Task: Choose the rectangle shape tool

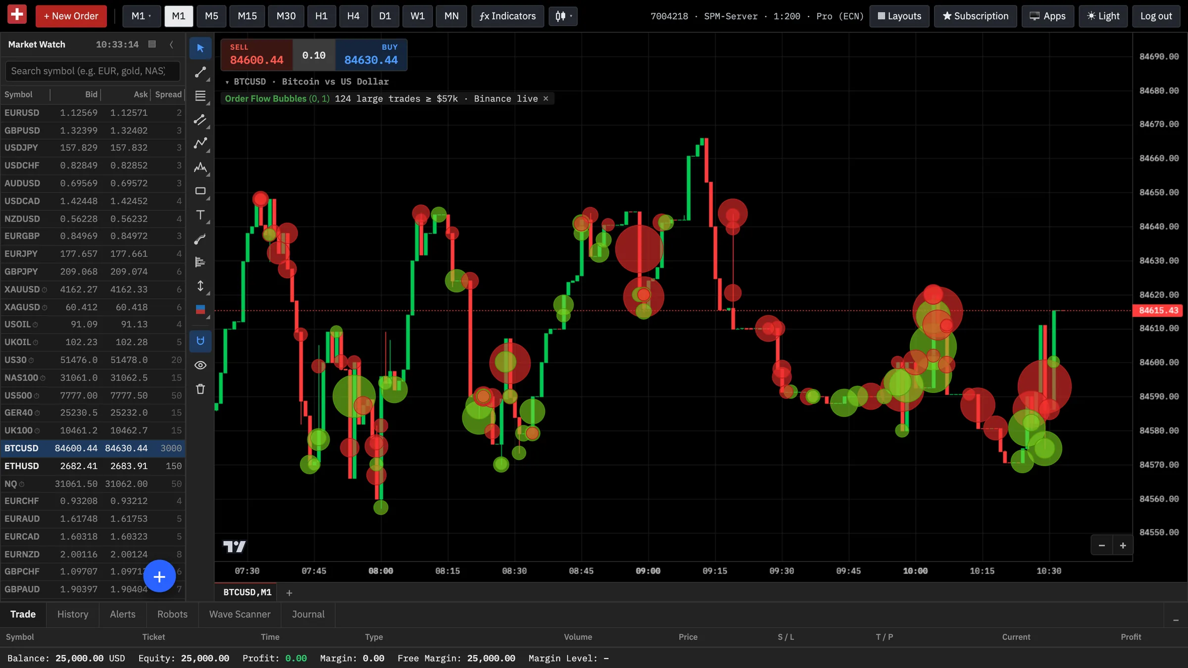Action: [x=200, y=191]
